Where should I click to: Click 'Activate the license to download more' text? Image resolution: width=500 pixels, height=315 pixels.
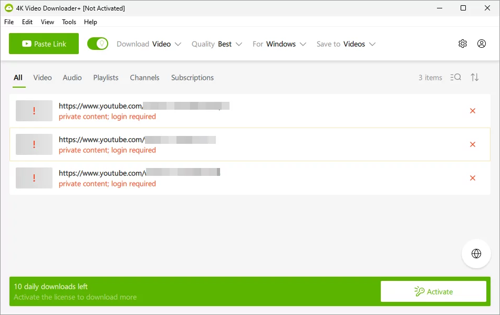(x=75, y=297)
